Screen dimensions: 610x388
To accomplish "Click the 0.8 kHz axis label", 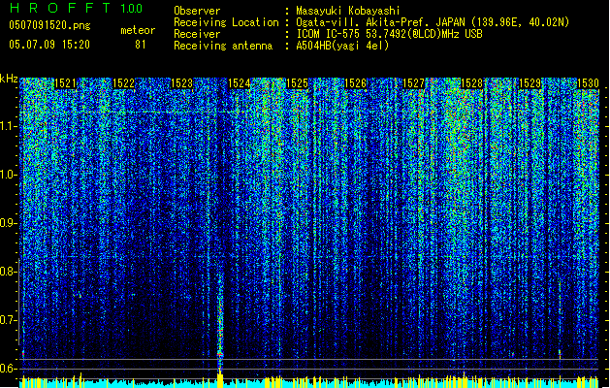I will click(x=8, y=272).
